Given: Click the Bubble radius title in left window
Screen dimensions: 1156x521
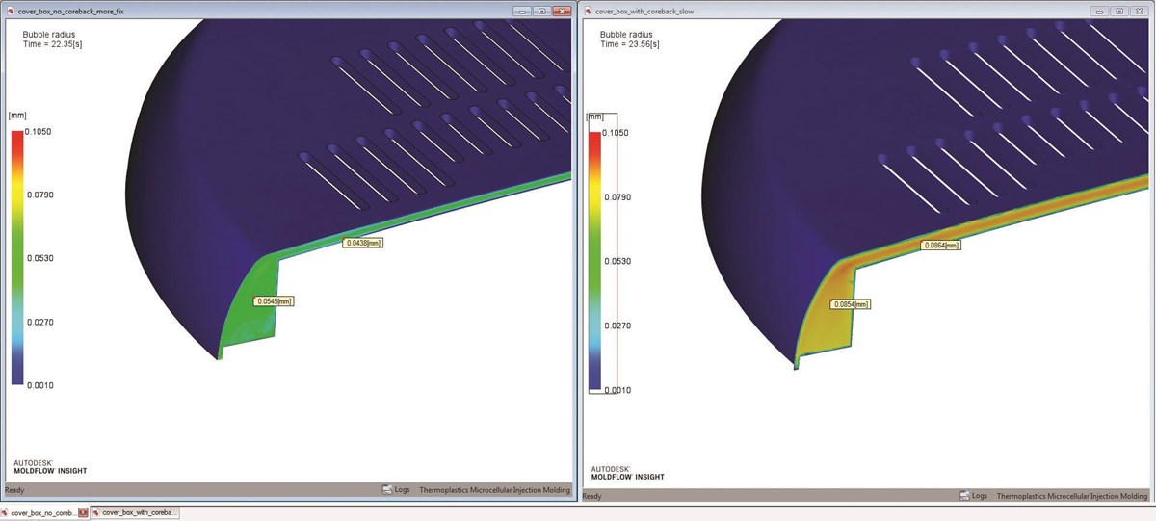Looking at the screenshot, I should point(49,34).
